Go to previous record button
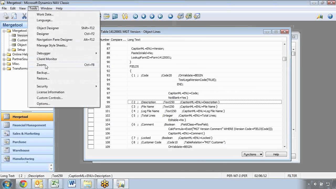 144,16
